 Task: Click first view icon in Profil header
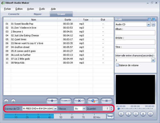click(x=149, y=20)
